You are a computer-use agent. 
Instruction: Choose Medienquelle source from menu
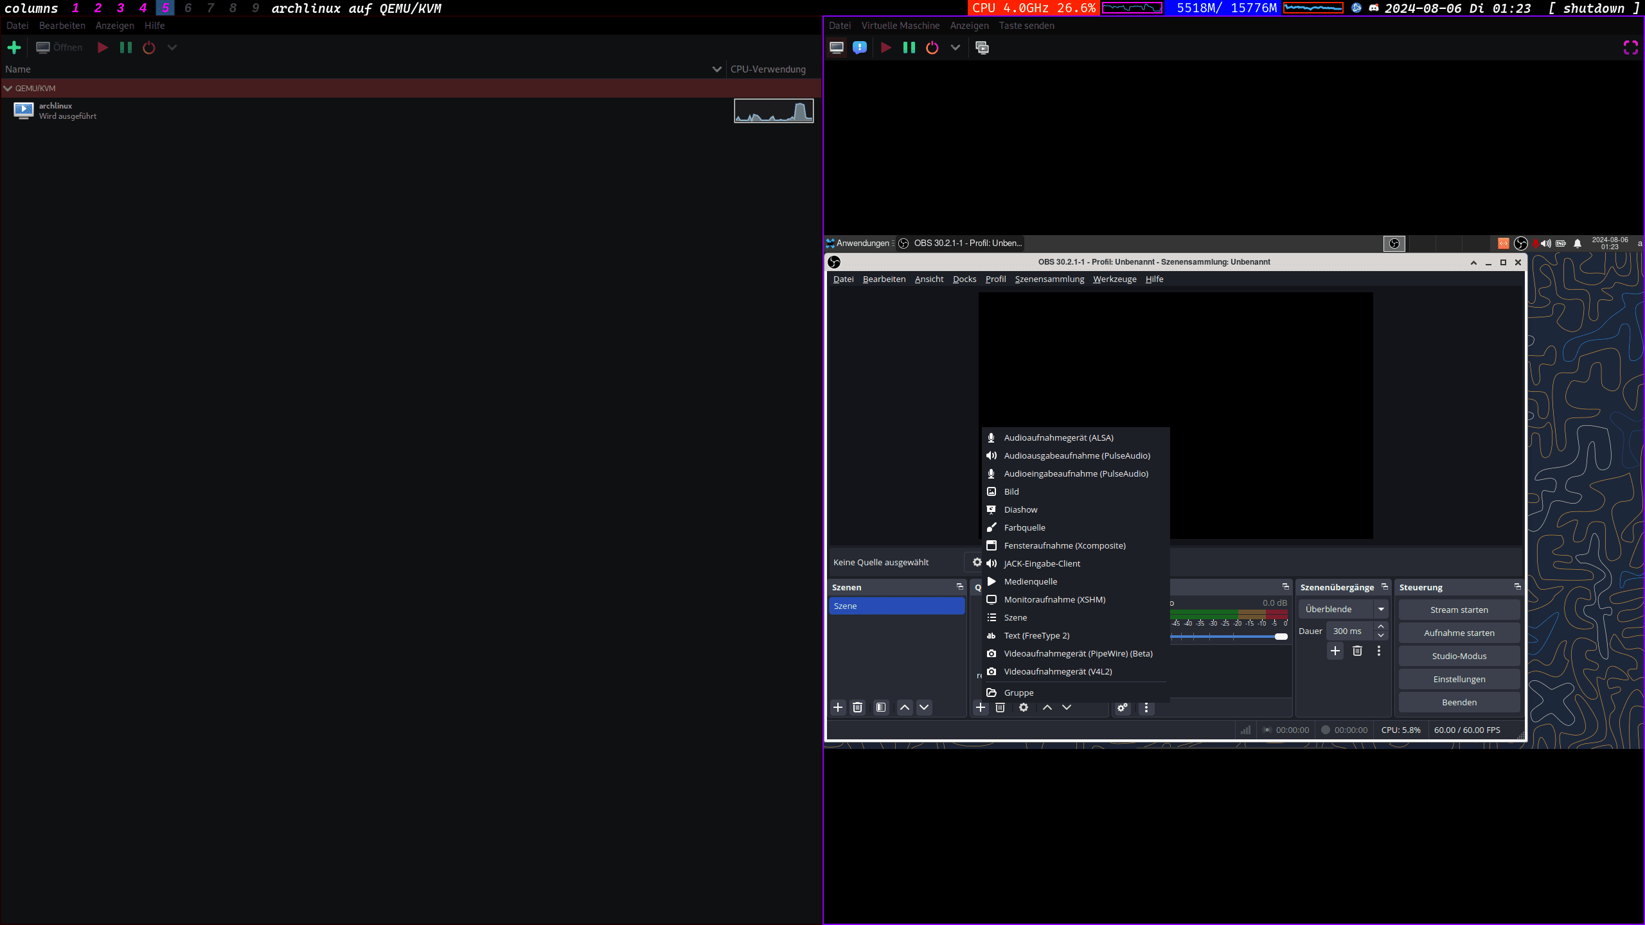point(1076,581)
